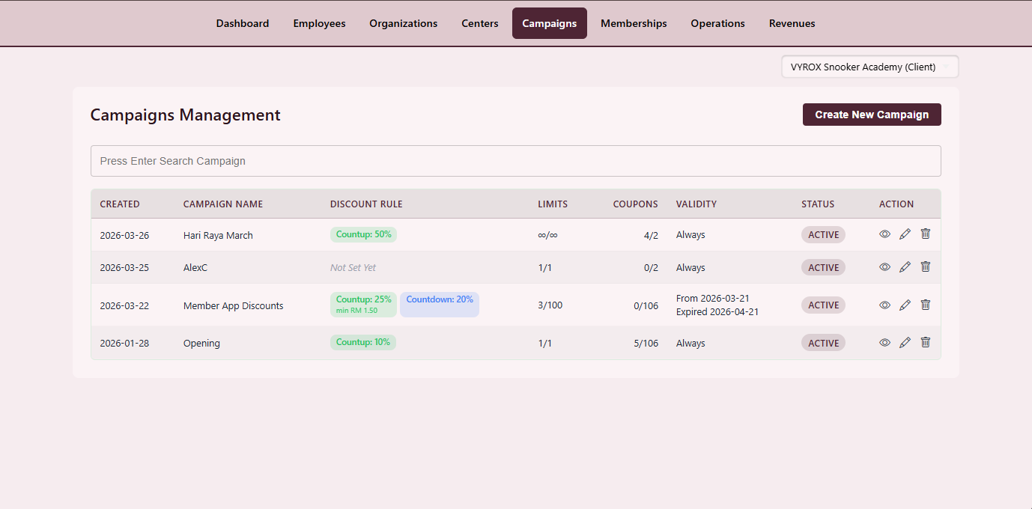Select the active Campaigns tab
1032x509 pixels.
click(550, 23)
